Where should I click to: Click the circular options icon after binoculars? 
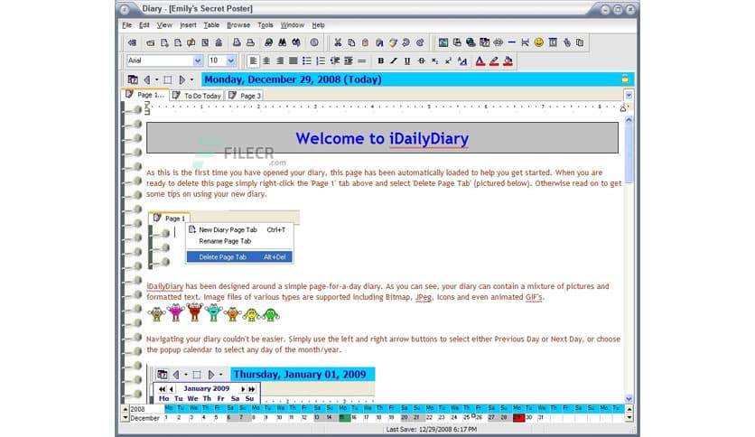coord(314,42)
